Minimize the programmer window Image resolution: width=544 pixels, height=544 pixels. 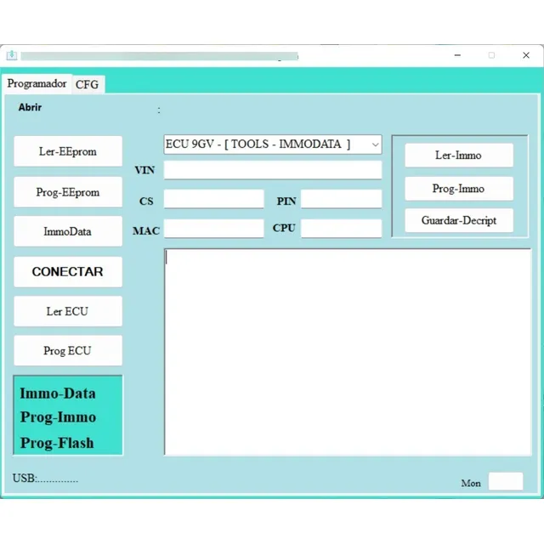pos(457,55)
